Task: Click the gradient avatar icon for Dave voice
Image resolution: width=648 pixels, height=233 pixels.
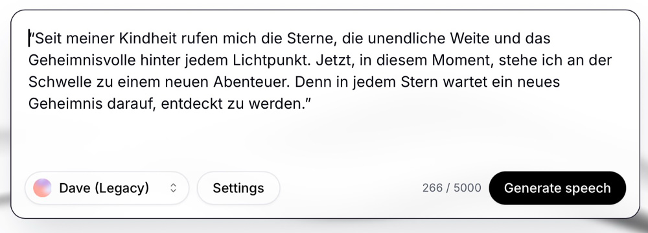Action: pyautogui.click(x=42, y=188)
